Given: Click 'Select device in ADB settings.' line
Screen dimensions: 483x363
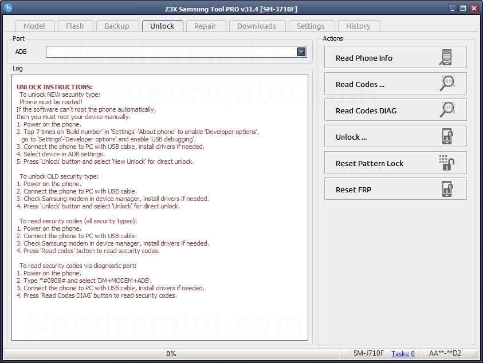Looking at the screenshot, I should [61, 154].
